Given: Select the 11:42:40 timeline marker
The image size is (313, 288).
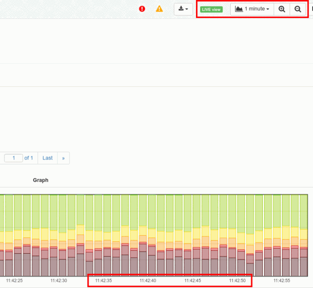Looking at the screenshot, I should point(148,280).
